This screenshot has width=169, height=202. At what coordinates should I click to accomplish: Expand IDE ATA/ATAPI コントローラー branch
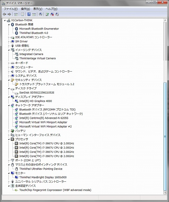[9, 37]
